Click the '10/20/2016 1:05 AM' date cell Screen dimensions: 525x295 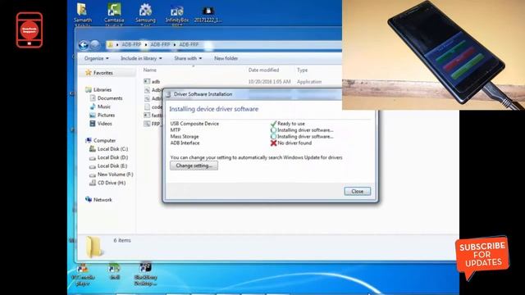coord(269,82)
